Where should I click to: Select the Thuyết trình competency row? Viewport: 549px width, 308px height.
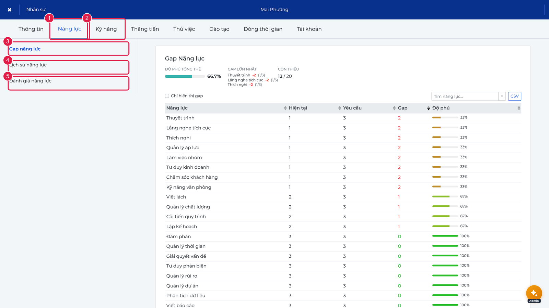pyautogui.click(x=343, y=118)
